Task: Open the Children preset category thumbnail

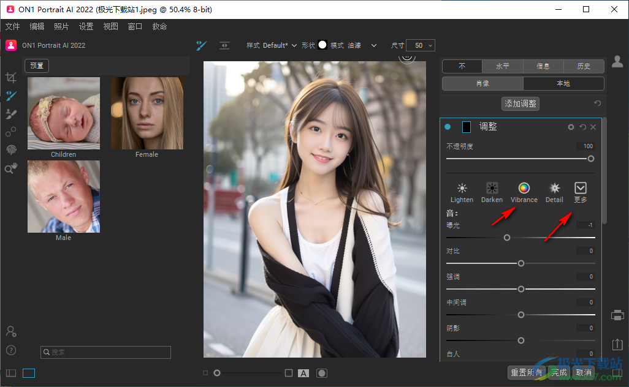Action: point(64,113)
